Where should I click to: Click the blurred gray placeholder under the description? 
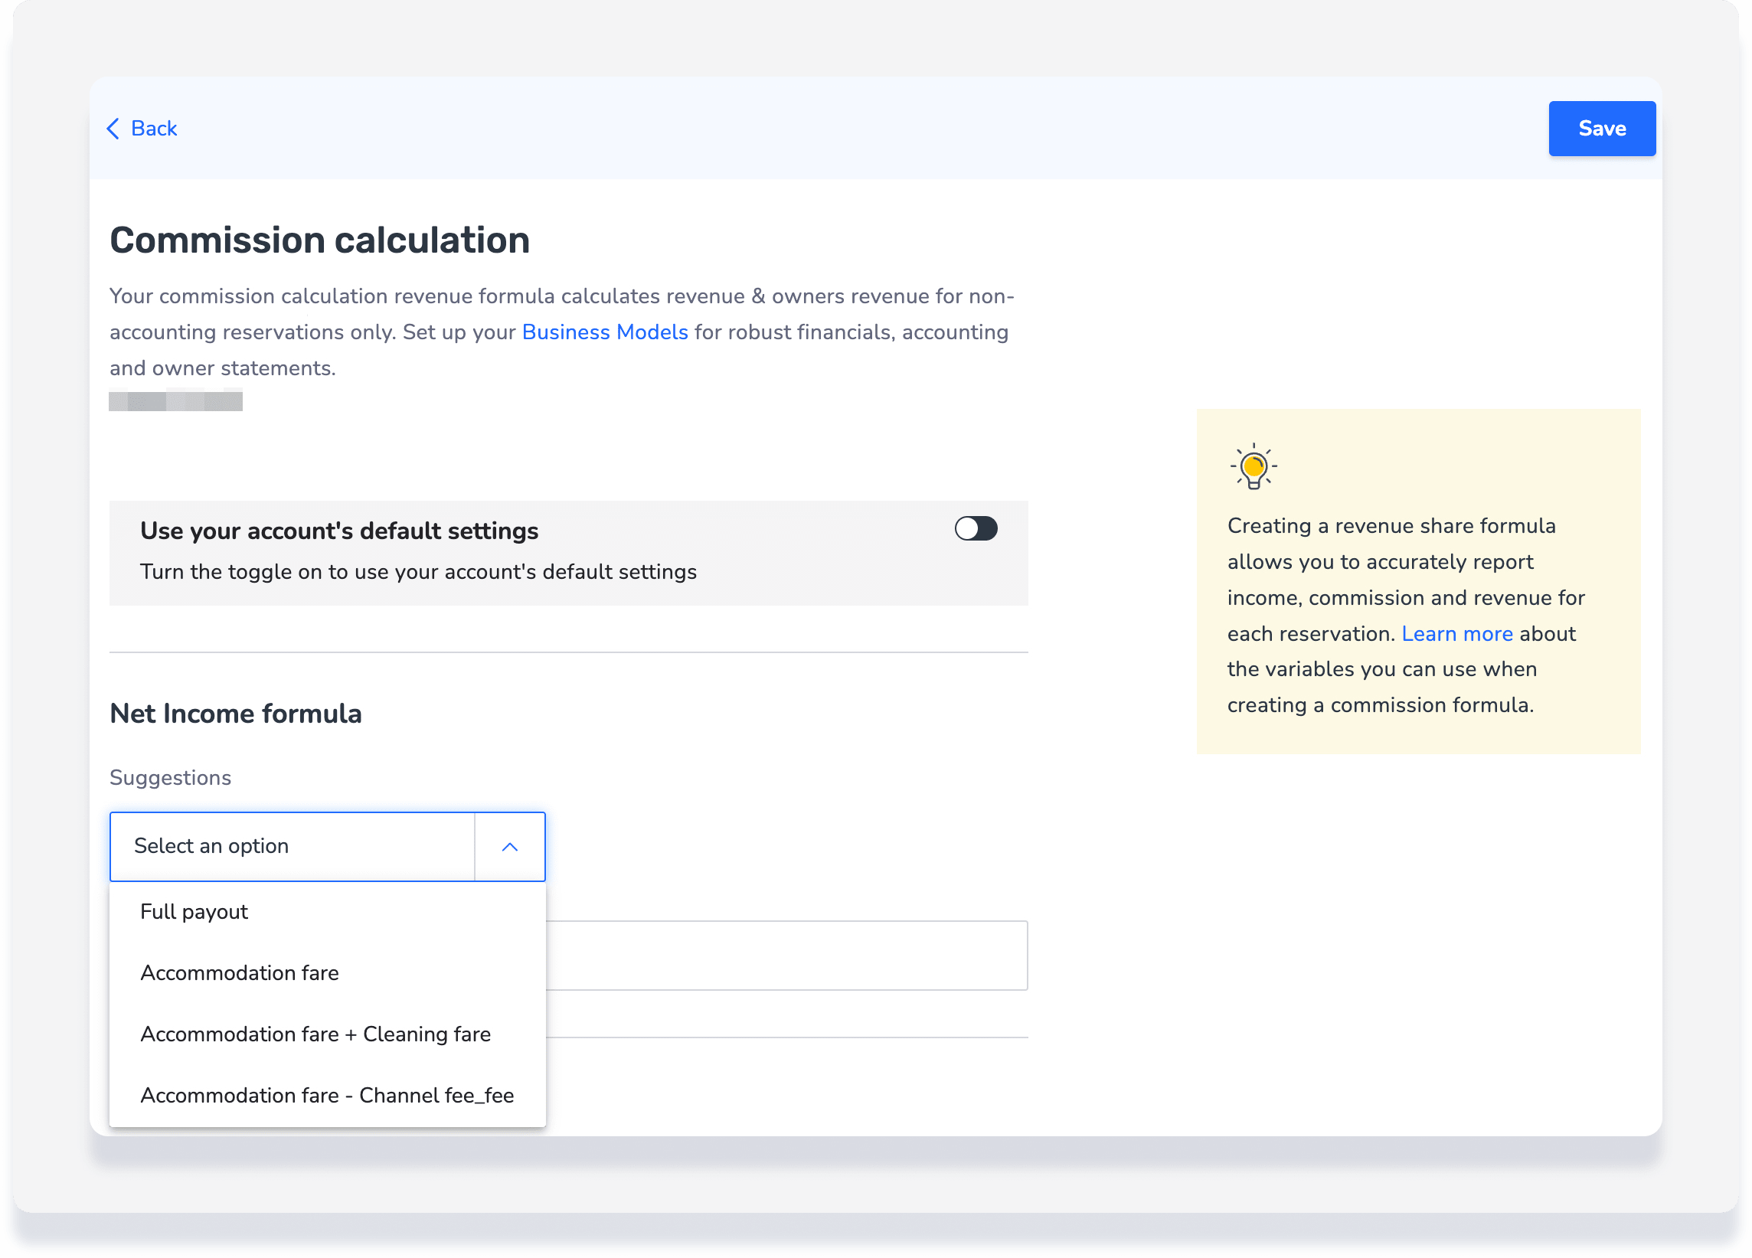[x=175, y=400]
